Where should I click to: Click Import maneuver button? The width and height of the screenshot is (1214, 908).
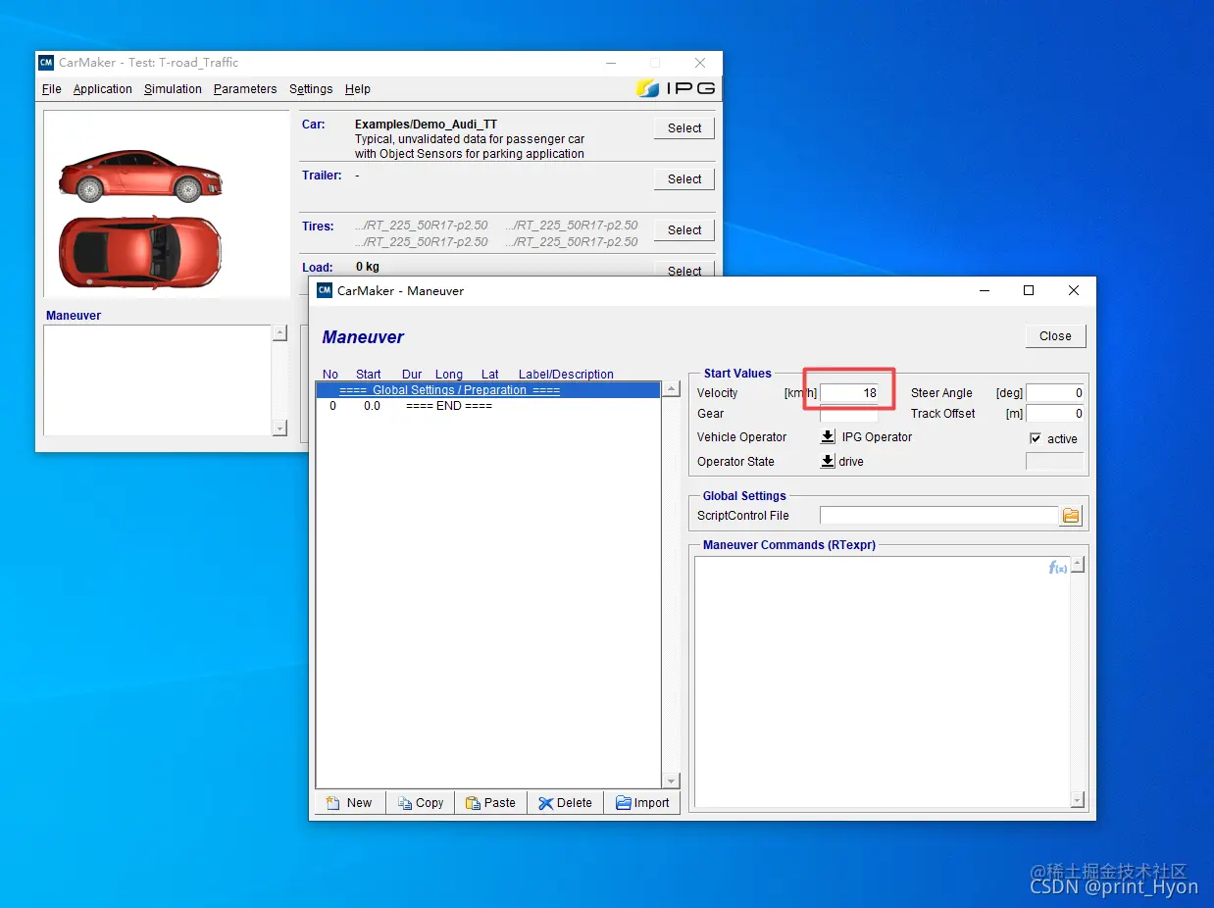(x=642, y=802)
